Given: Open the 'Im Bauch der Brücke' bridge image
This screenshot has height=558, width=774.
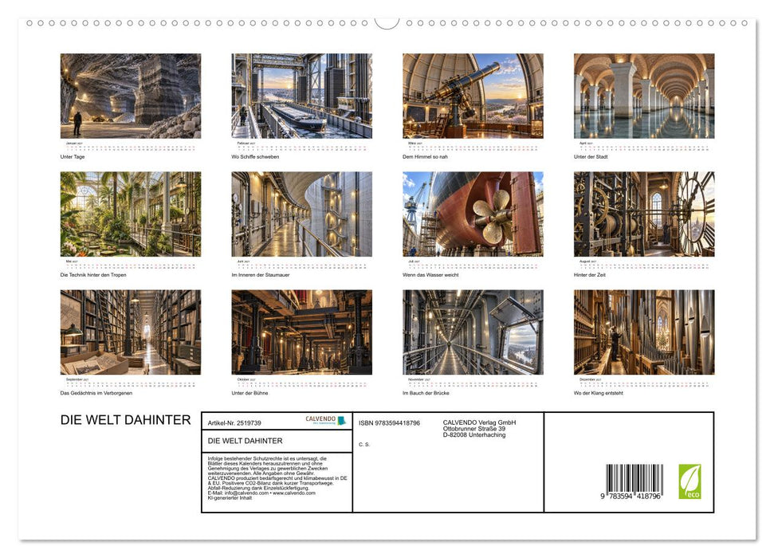Looking at the screenshot, I should click(473, 332).
